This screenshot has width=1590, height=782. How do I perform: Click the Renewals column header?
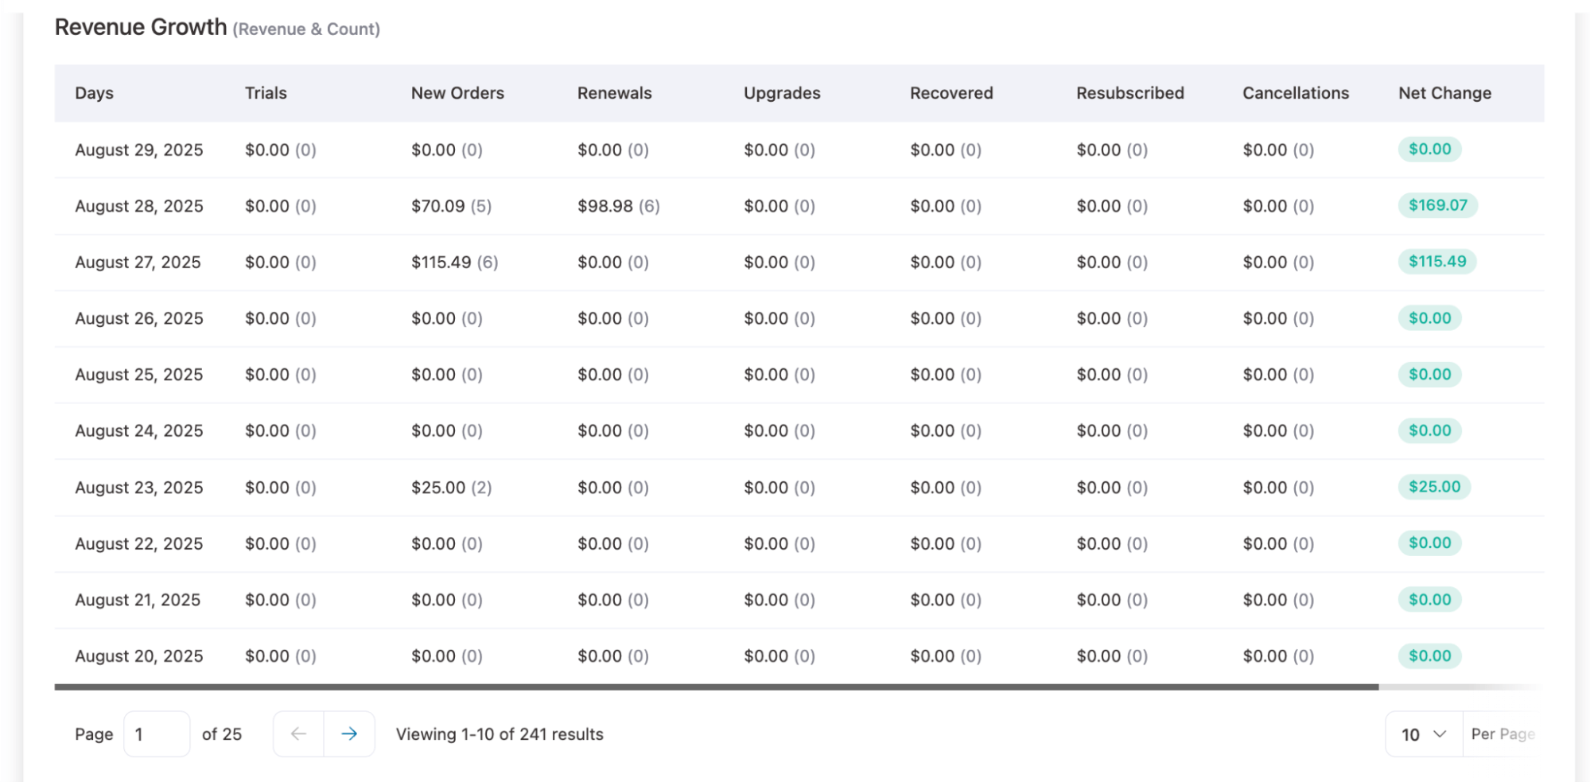pos(614,92)
